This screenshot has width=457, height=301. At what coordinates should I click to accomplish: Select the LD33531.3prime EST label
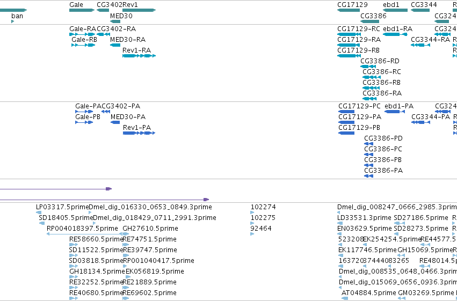pos(364,218)
